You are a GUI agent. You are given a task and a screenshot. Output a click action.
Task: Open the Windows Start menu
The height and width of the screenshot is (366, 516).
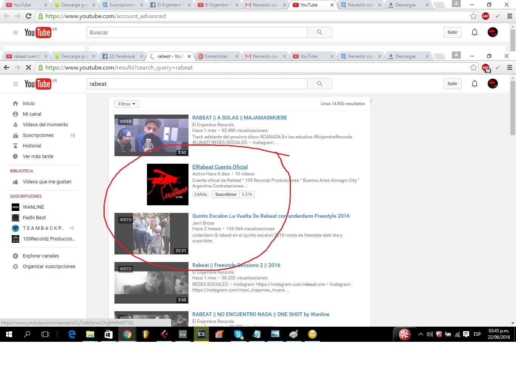9,334
